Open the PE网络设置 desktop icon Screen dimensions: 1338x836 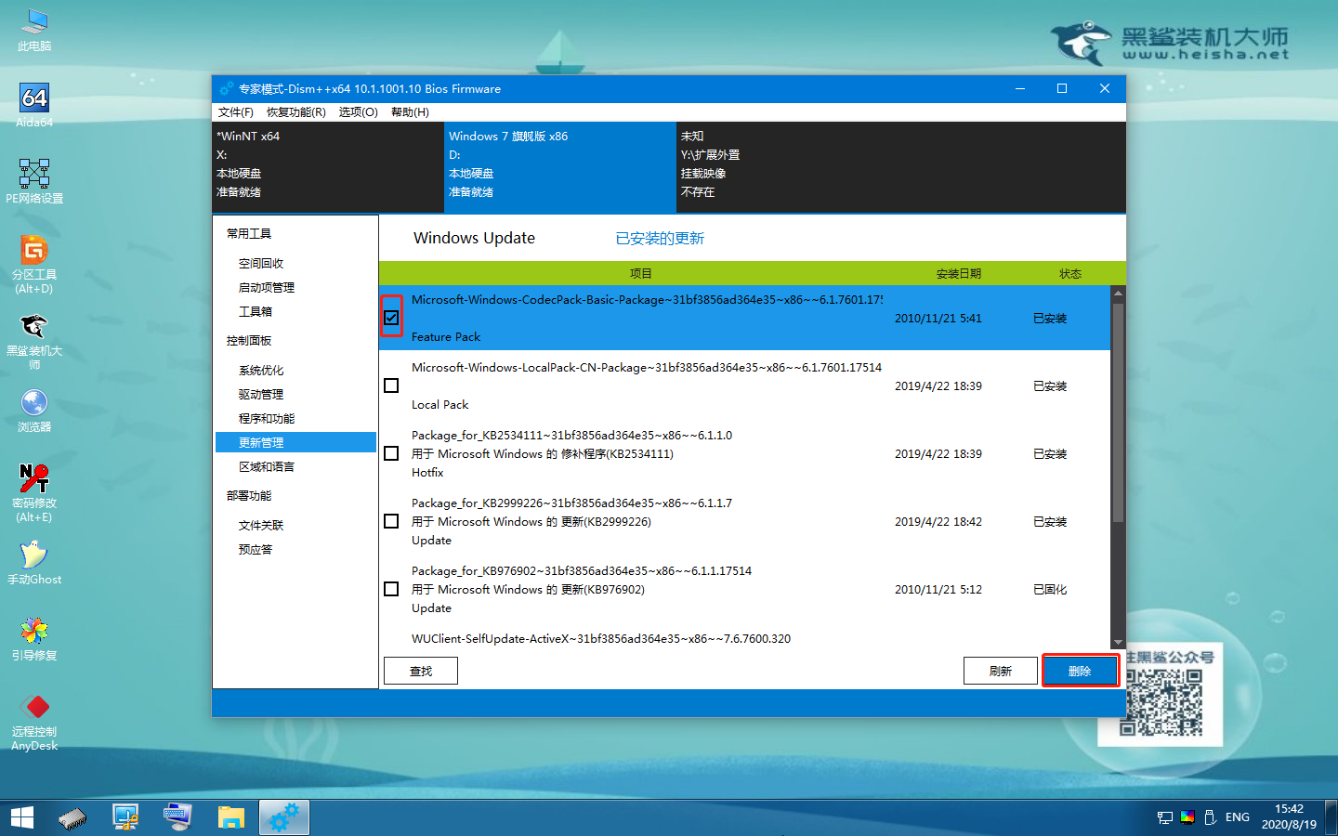[x=34, y=181]
